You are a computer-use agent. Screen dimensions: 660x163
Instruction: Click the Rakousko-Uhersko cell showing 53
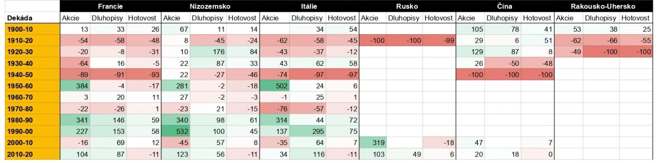(x=568, y=29)
